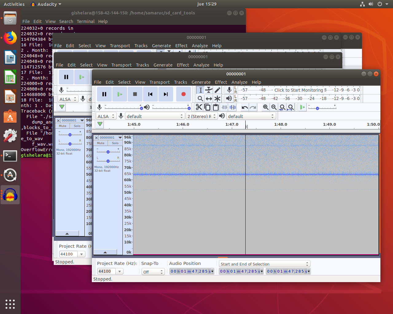This screenshot has width=393, height=314.
Task: Expand the Start and End of Selection dropdown
Action: coord(264,264)
